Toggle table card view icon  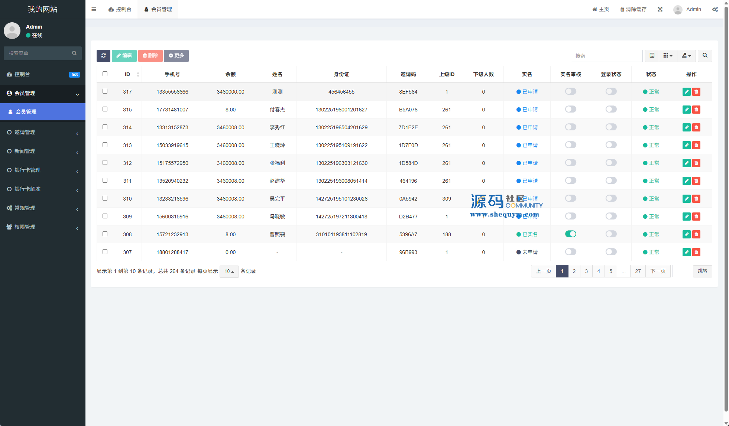click(652, 56)
